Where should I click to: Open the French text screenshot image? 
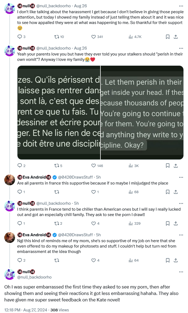(59, 113)
